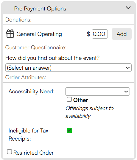The image size is (137, 160).
Task: Collapse the Pre Payment Options chevron
Action: [x=128, y=8]
